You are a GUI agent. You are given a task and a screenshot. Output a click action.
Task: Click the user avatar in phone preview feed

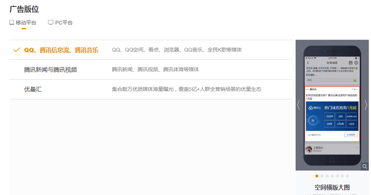pos(309,149)
